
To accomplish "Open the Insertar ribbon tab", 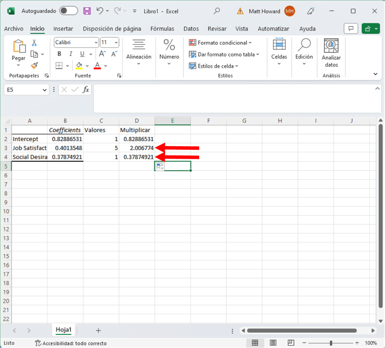I will [63, 29].
